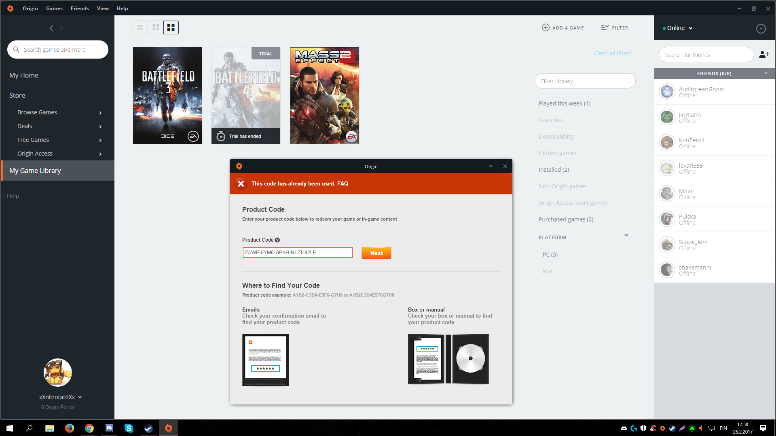Collapse the Friends list section
The image size is (776, 436).
tap(766, 73)
